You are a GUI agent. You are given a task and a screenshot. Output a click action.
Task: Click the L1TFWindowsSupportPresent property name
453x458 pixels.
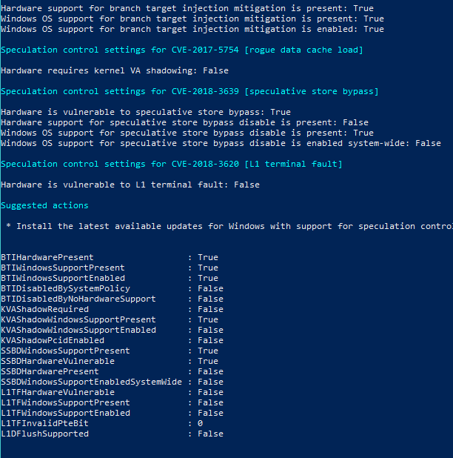(x=66, y=402)
